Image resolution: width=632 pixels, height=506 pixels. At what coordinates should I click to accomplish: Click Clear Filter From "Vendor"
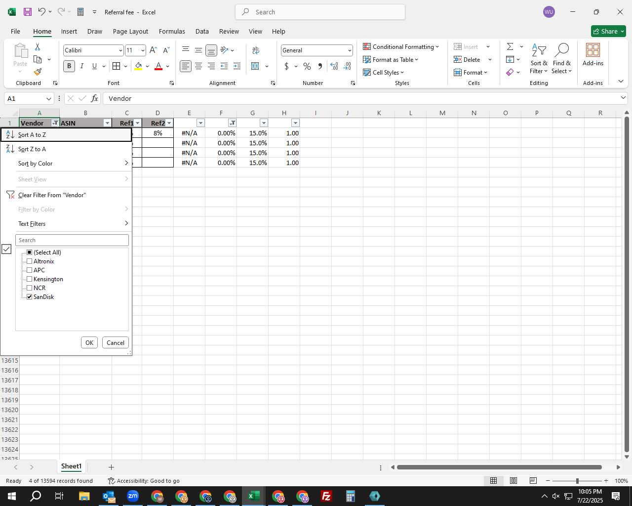[x=66, y=195]
